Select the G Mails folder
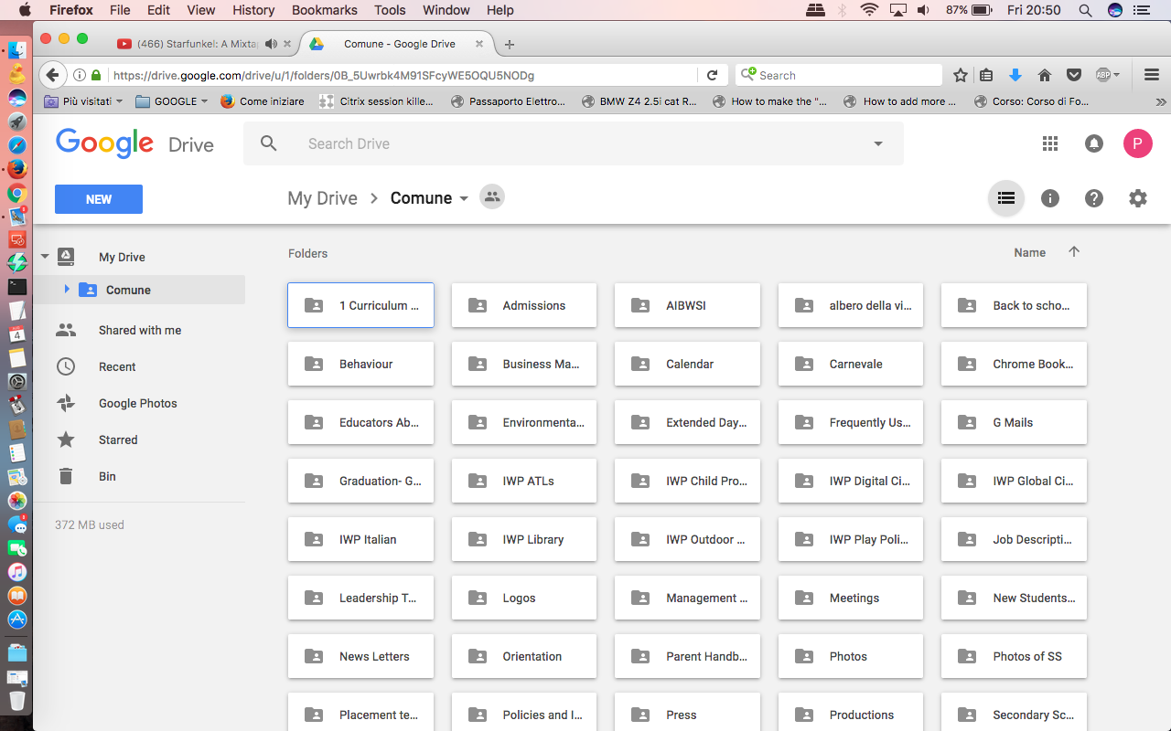The width and height of the screenshot is (1171, 731). pyautogui.click(x=1015, y=422)
